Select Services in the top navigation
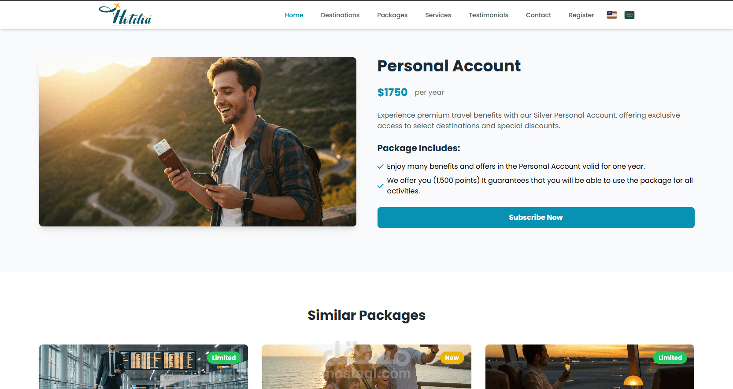 438,15
